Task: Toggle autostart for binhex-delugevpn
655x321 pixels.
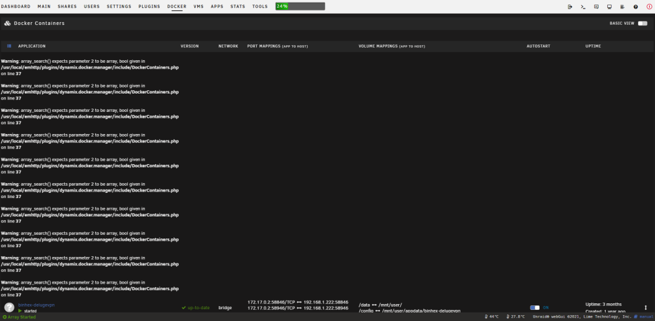Action: [x=534, y=308]
